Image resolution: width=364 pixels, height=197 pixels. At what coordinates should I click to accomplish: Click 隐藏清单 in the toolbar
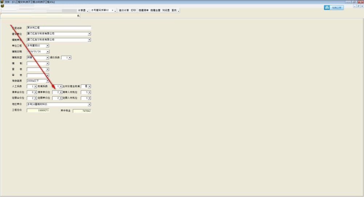click(143, 11)
